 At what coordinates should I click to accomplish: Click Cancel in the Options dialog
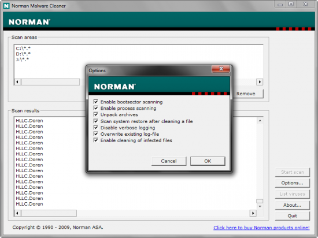tap(169, 161)
